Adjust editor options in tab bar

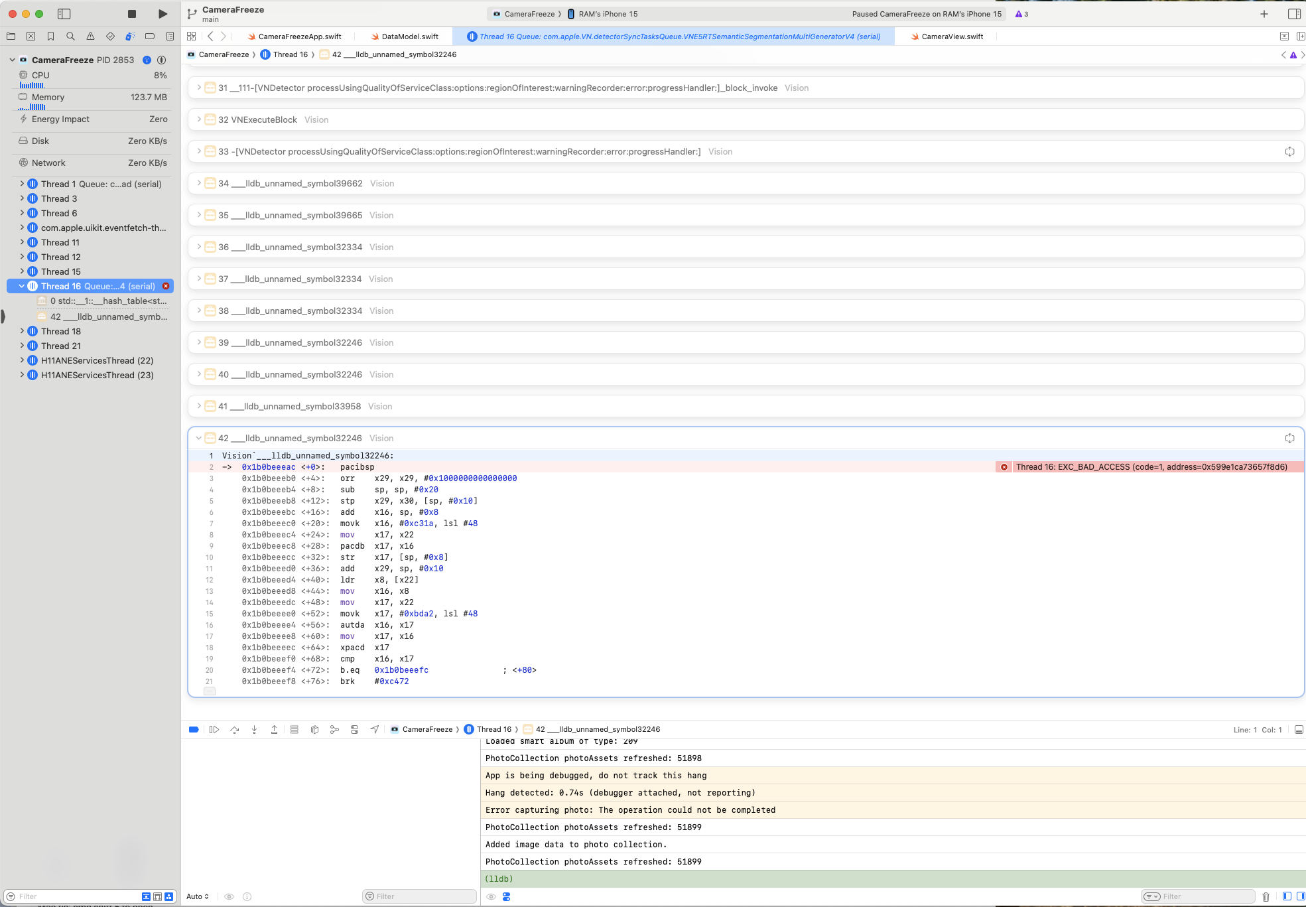coord(1284,36)
